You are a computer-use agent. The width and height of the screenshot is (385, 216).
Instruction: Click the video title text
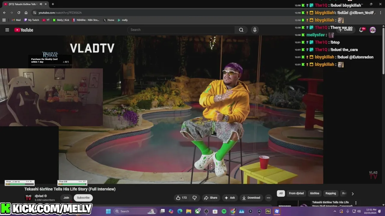point(70,189)
